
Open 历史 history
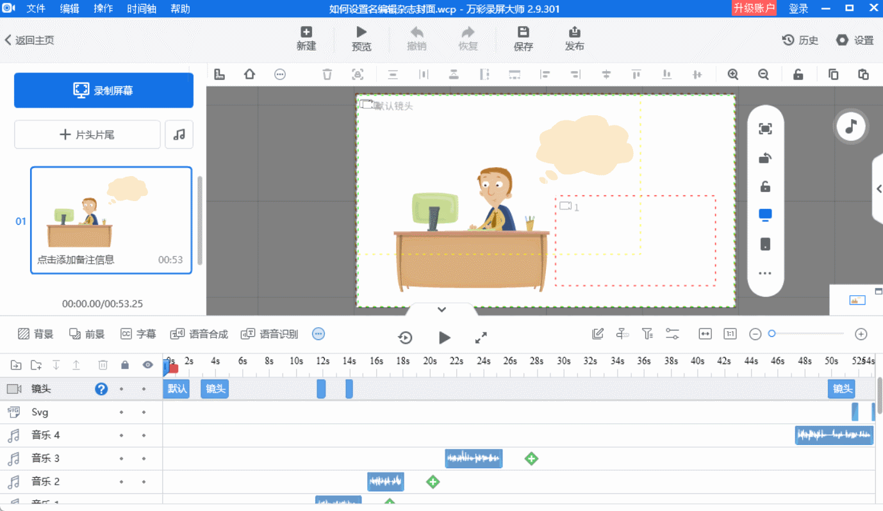click(800, 40)
